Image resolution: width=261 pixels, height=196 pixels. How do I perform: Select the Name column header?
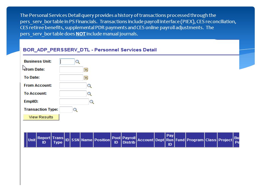87,140
